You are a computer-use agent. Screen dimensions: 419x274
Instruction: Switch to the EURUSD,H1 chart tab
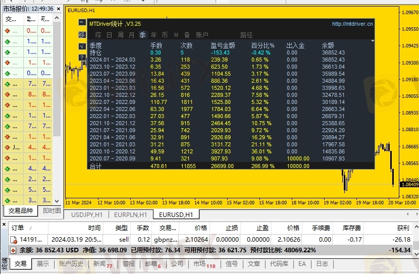point(176,215)
